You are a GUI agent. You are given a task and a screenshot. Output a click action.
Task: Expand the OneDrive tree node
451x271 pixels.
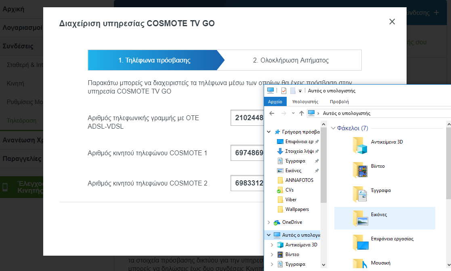coord(269,223)
